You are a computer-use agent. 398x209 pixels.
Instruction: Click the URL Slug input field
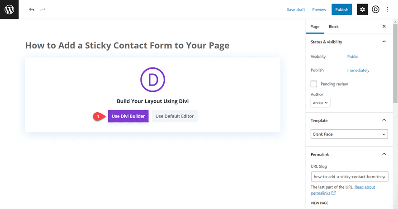[350, 176]
